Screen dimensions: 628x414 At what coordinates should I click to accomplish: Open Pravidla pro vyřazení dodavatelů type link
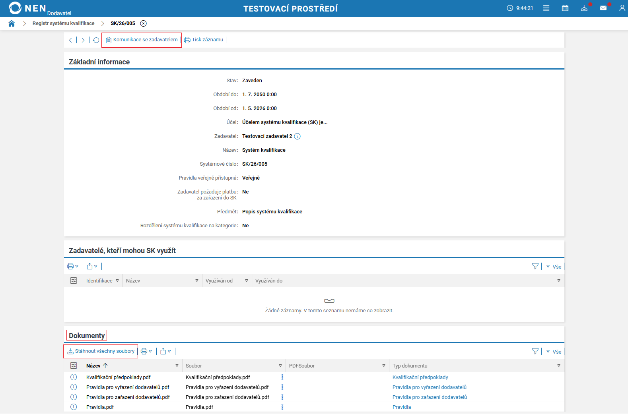point(430,387)
